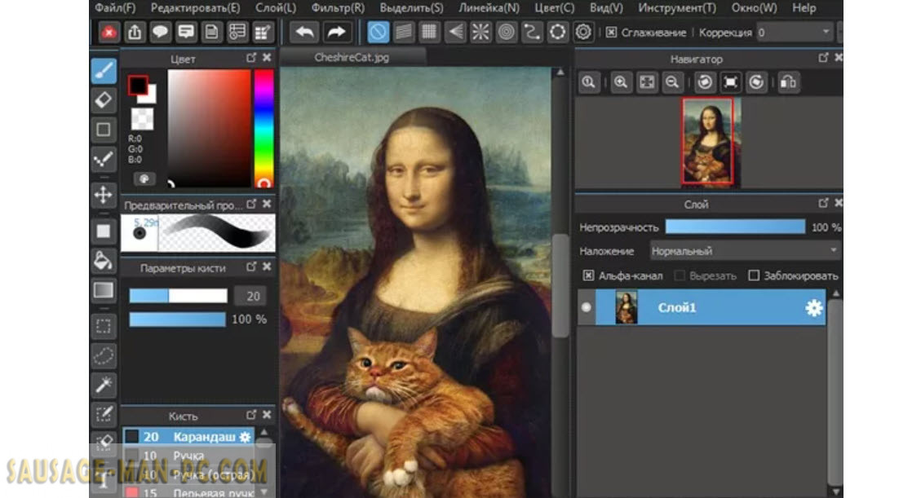Screen dimensions: 921x498
Task: Select the Bucket fill tool
Action: (104, 261)
